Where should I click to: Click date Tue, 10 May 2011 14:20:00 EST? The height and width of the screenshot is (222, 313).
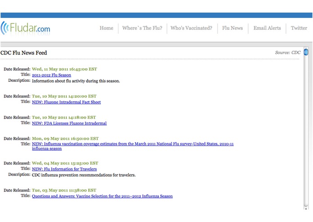pos(64,96)
